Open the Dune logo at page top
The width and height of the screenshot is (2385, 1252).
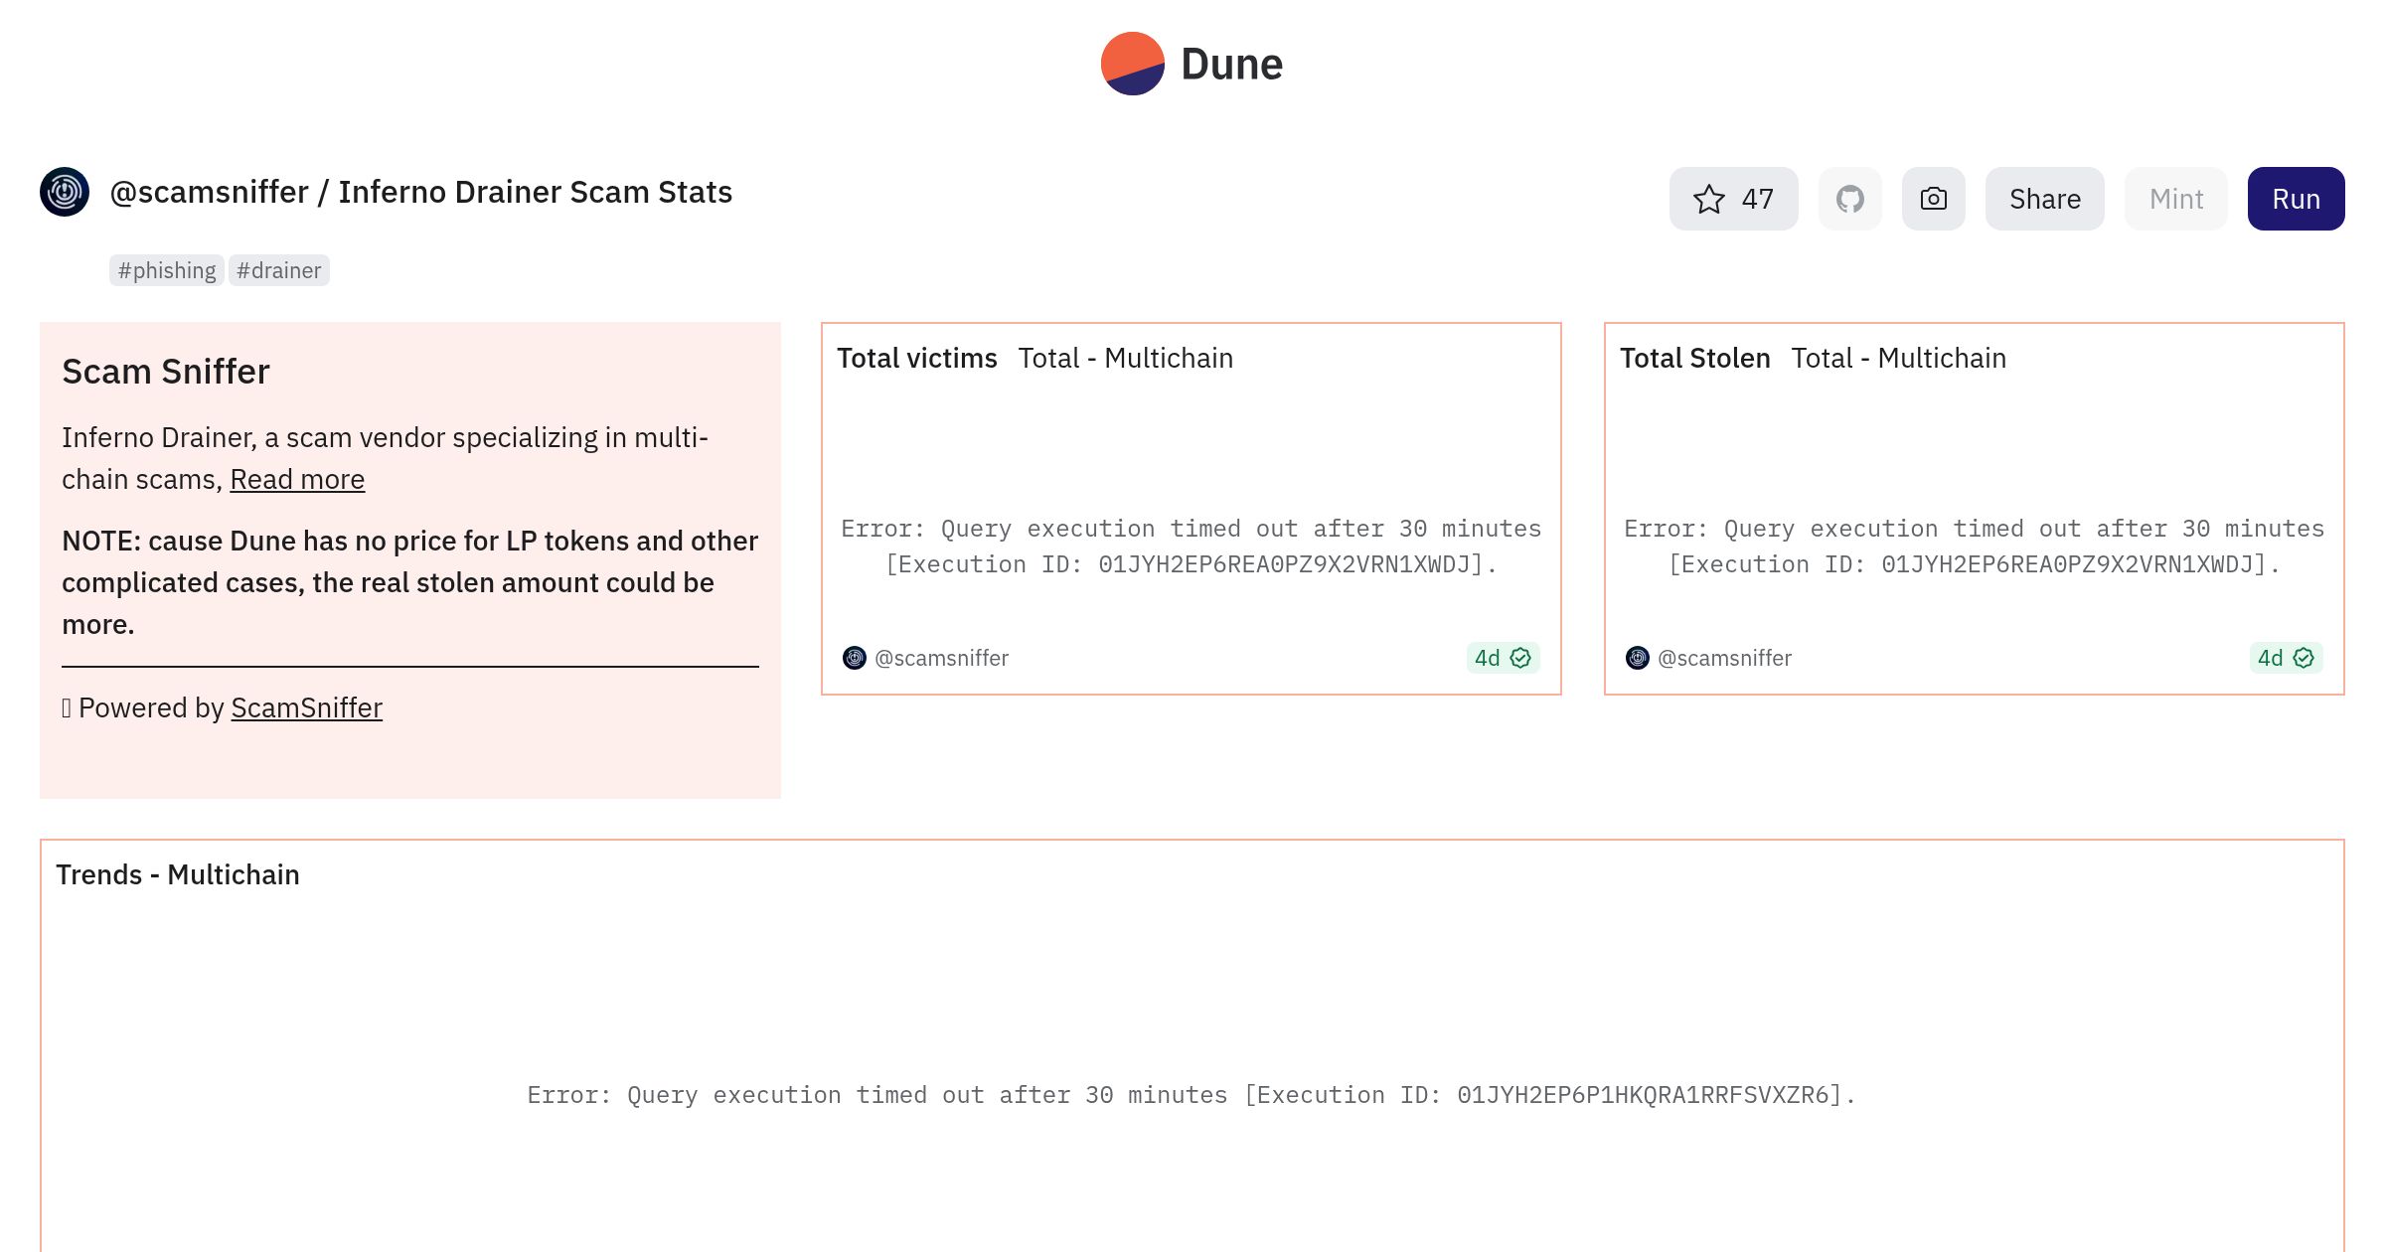coord(1192,64)
